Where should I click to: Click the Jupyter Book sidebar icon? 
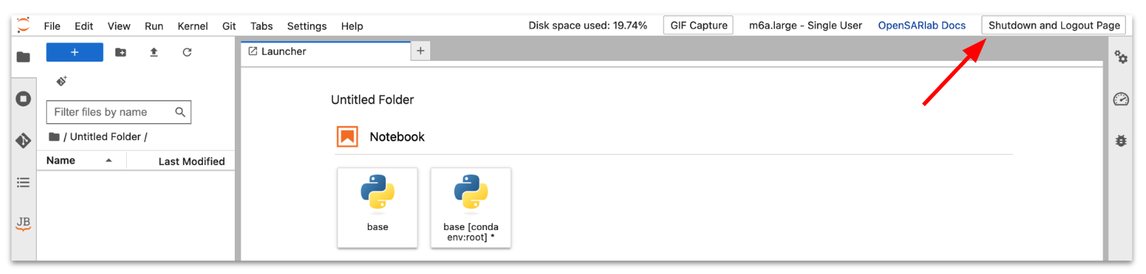[x=23, y=223]
